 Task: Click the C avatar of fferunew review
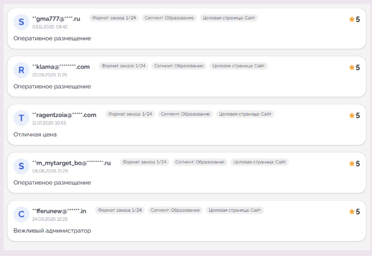coord(21,214)
